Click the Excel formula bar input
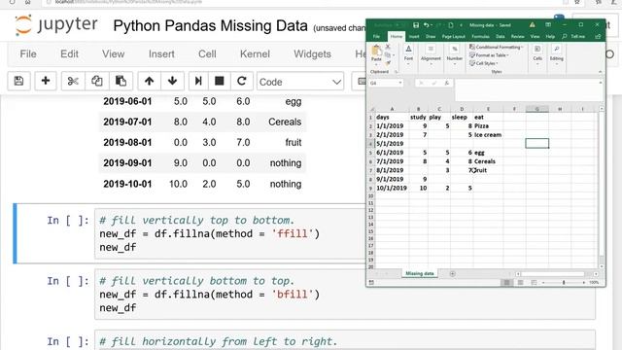 527,89
